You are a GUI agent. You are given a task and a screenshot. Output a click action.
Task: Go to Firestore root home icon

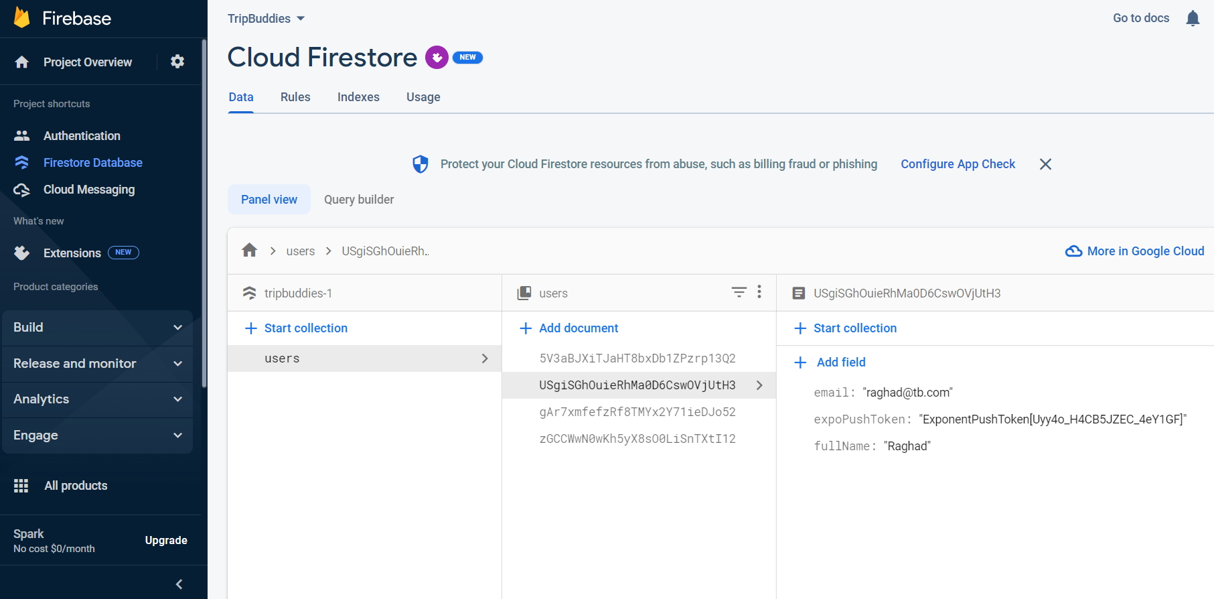pyautogui.click(x=250, y=251)
